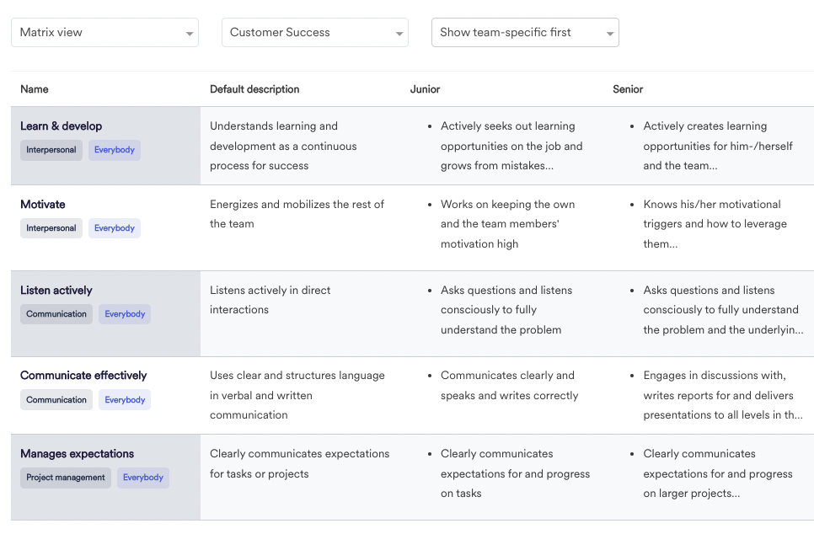Click the Communication tag under Listen actively

[x=56, y=313]
